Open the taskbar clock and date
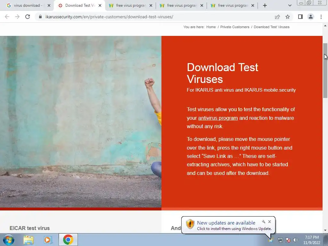 pos(312,240)
